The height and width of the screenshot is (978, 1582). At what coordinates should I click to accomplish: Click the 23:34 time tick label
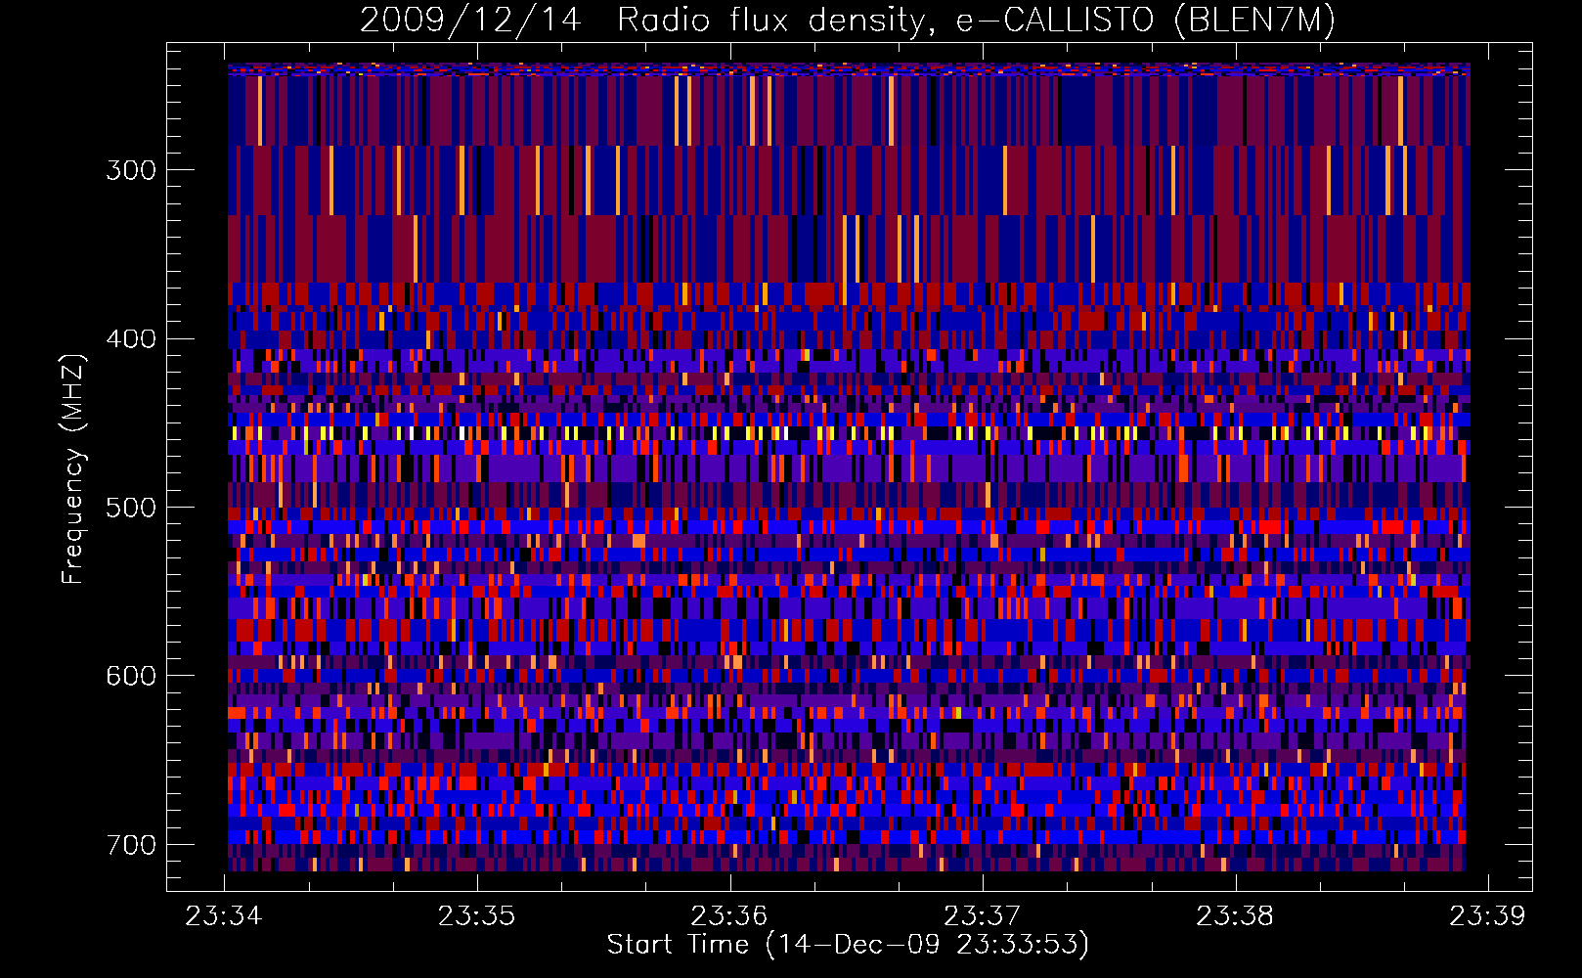pyautogui.click(x=224, y=915)
